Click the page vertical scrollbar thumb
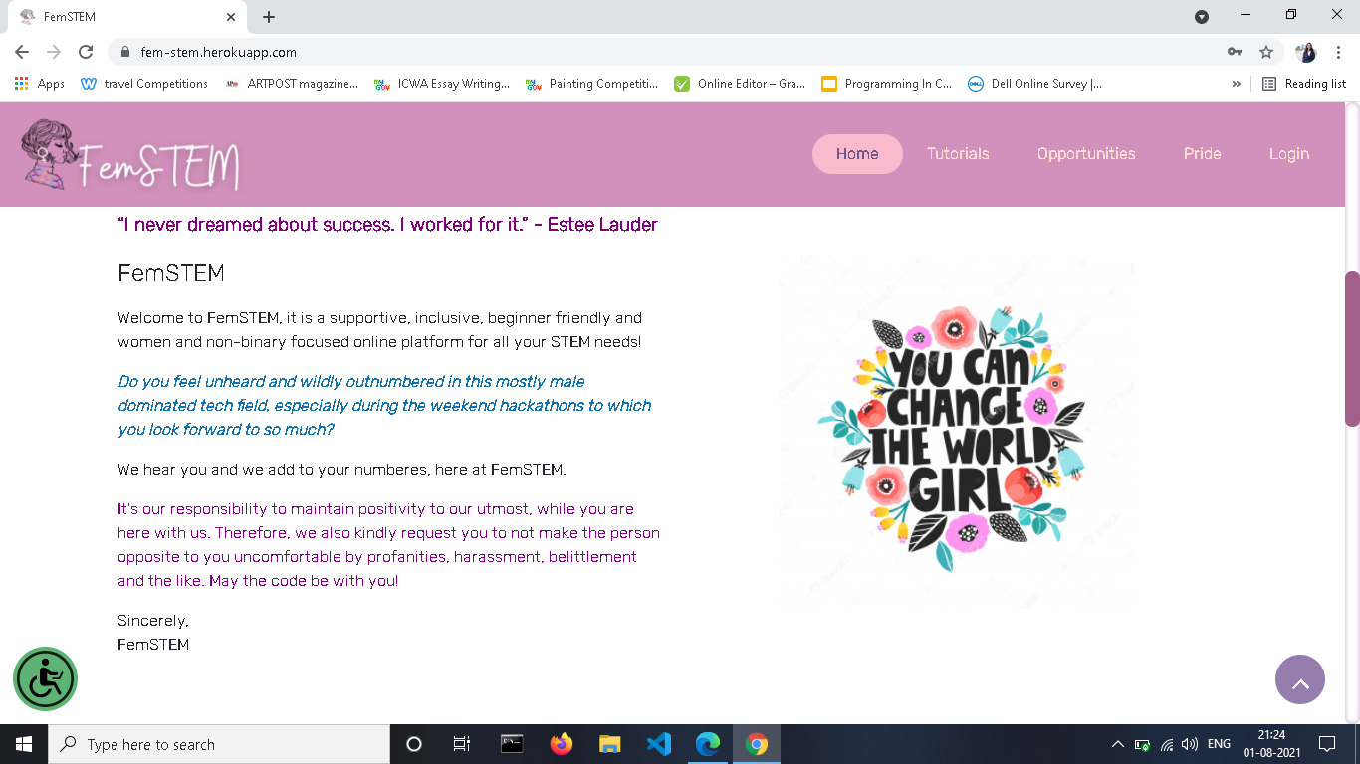The width and height of the screenshot is (1360, 764). pos(1352,348)
